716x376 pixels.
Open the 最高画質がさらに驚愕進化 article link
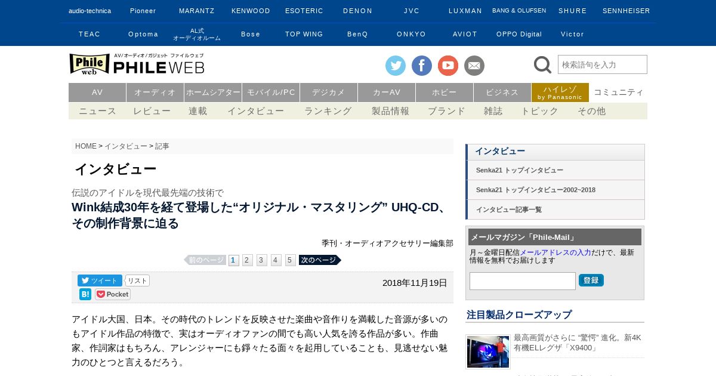[578, 343]
